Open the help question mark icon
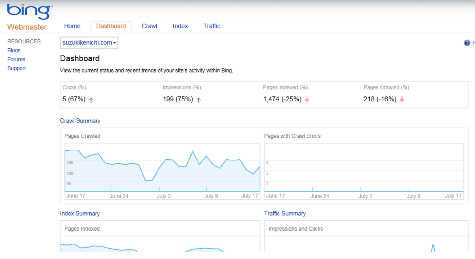 point(467,43)
